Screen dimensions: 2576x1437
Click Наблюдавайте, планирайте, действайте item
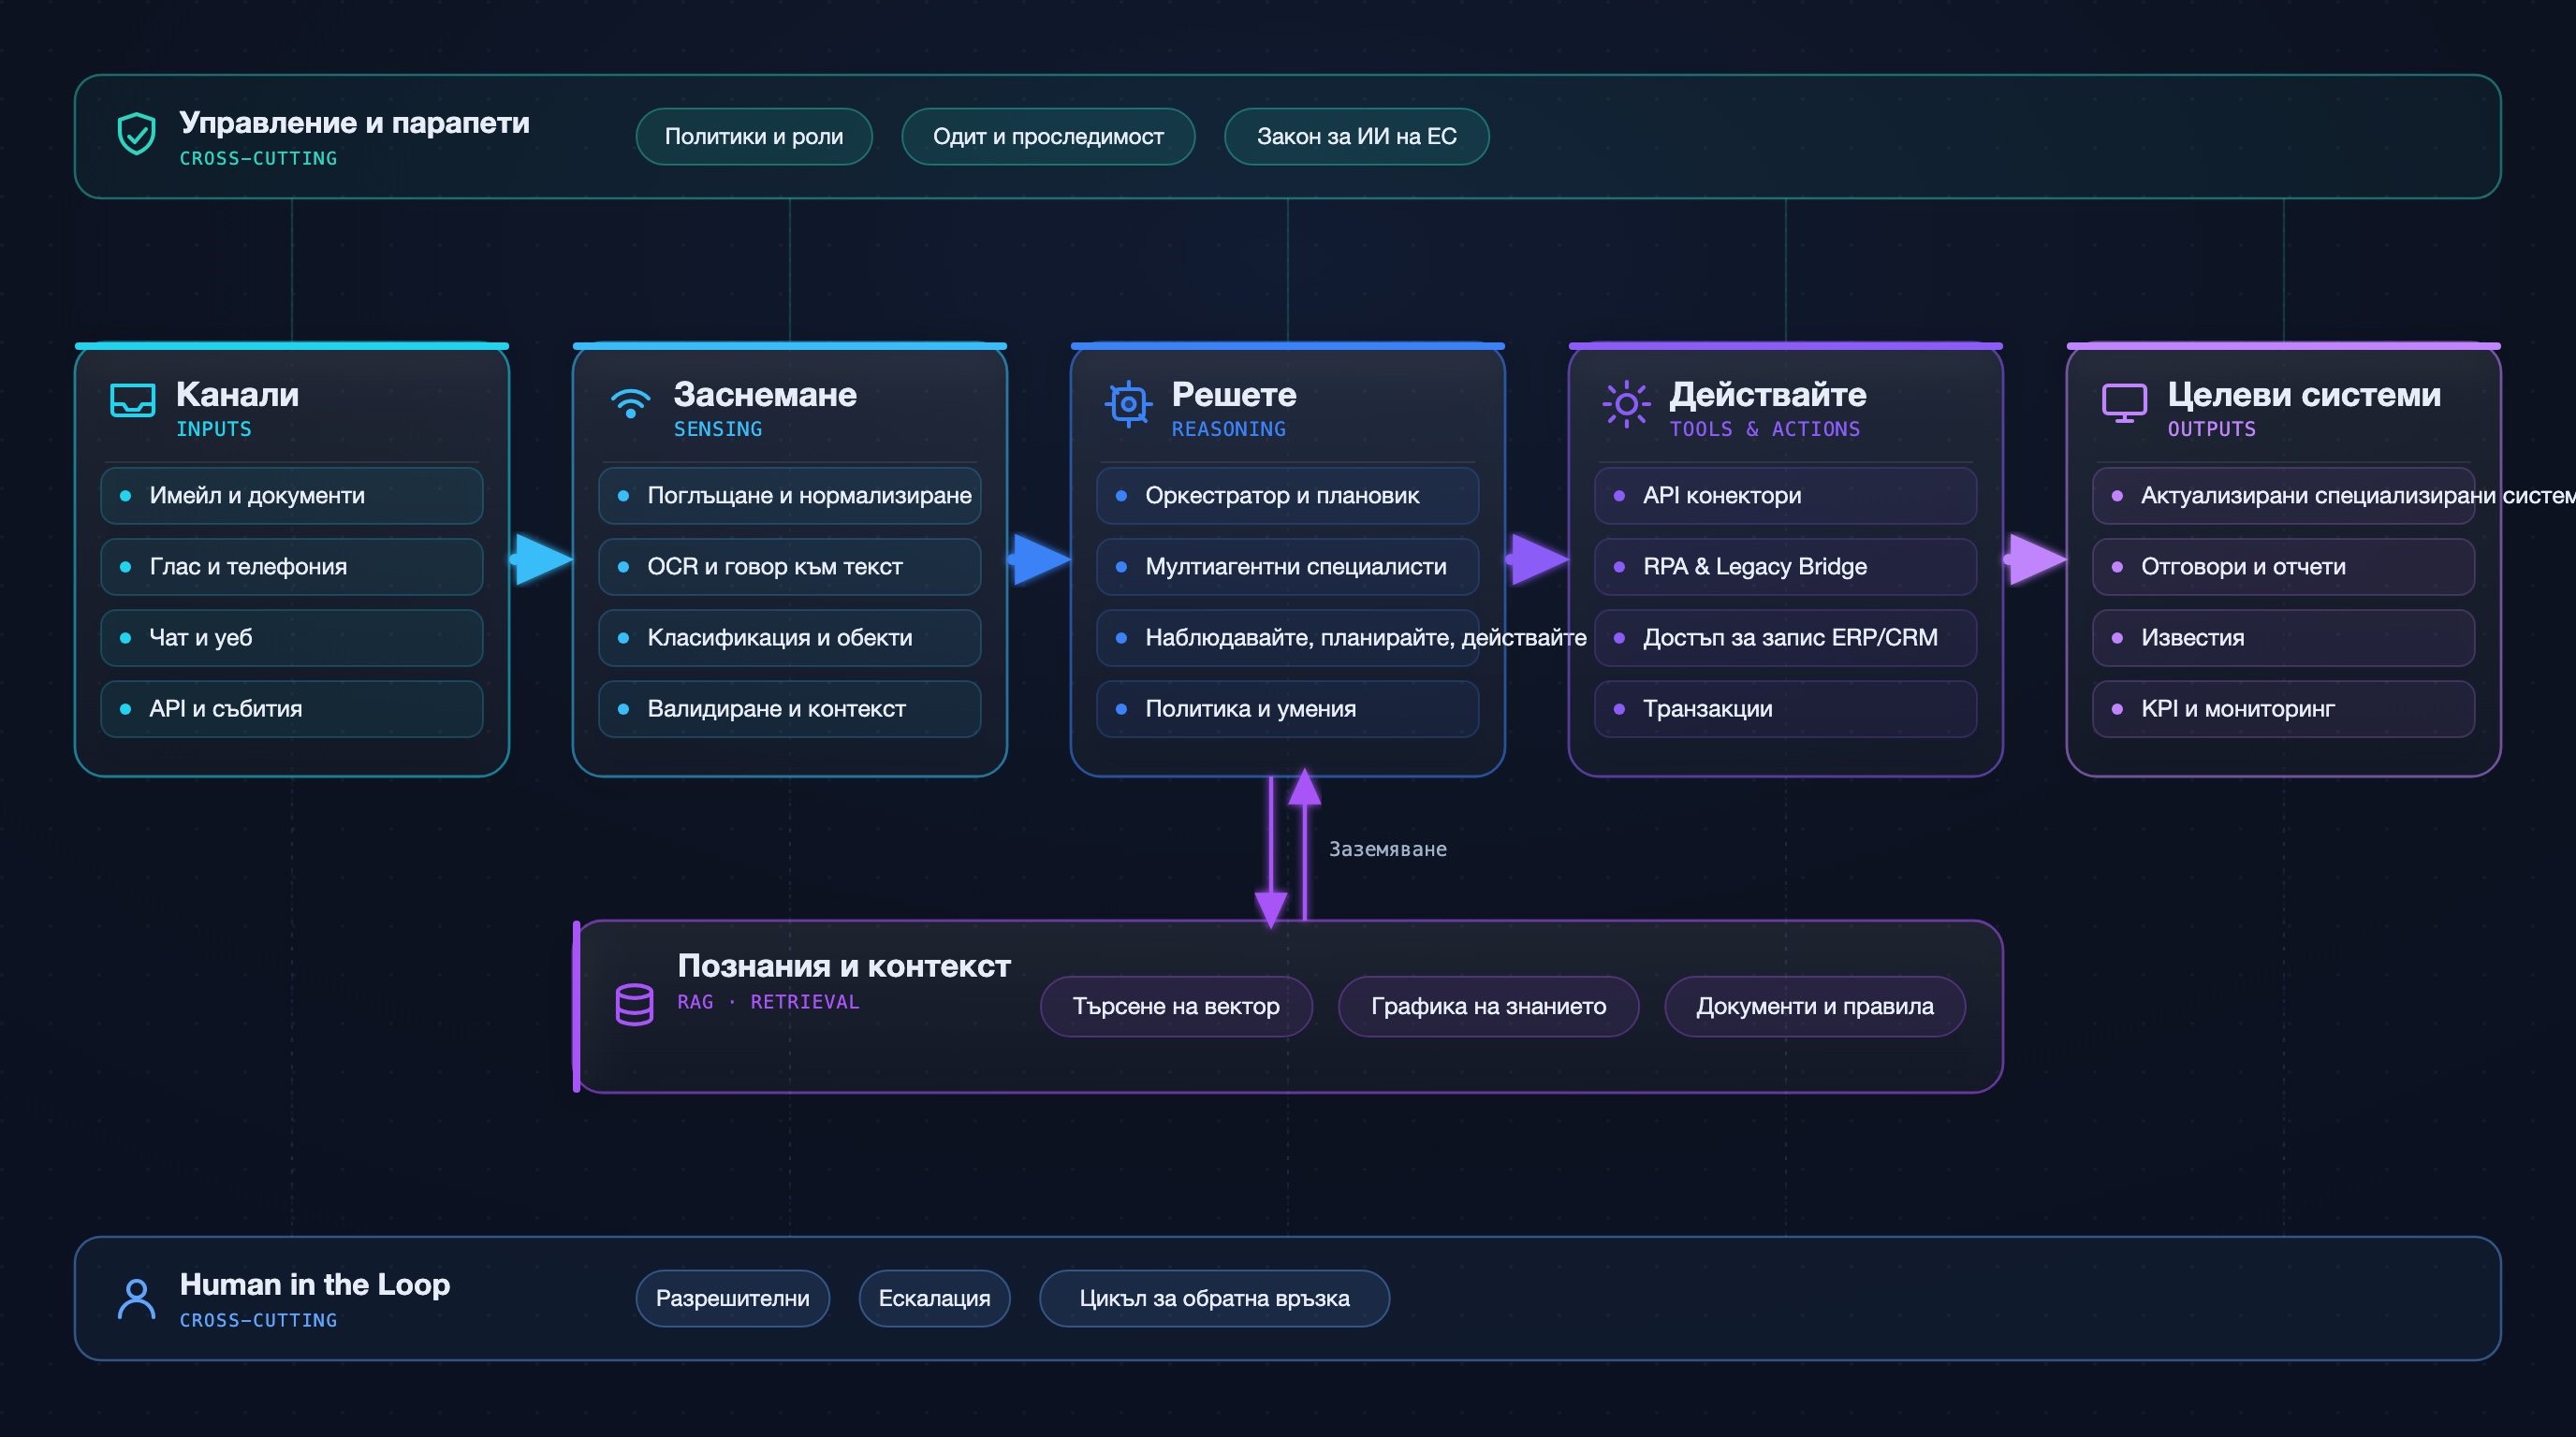click(x=1288, y=637)
